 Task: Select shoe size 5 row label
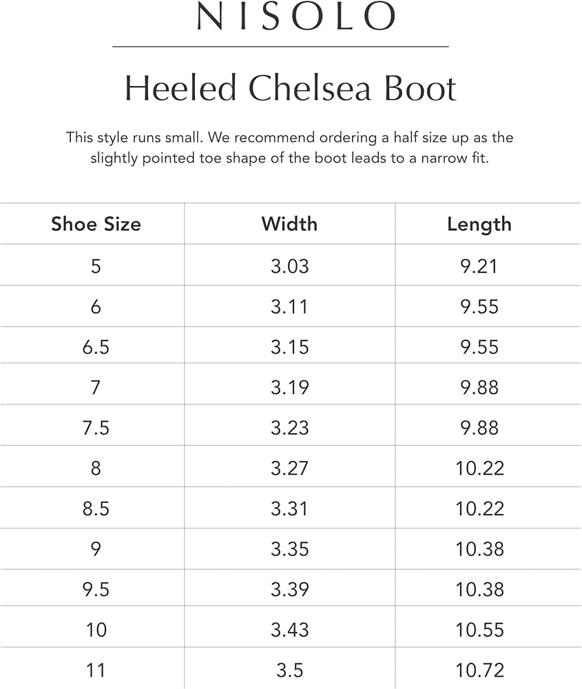coord(96,266)
